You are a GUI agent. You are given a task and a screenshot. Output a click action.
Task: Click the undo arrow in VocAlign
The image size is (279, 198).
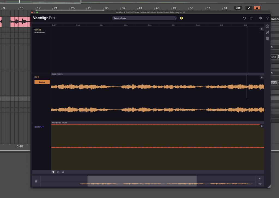coord(244,18)
